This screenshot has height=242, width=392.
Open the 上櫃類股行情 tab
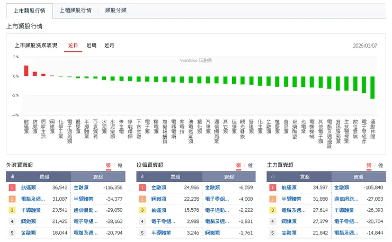(76, 10)
